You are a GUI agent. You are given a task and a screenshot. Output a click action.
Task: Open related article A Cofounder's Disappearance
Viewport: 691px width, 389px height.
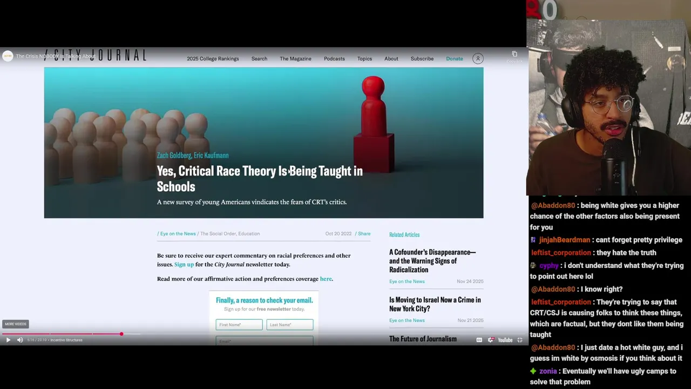coord(432,261)
